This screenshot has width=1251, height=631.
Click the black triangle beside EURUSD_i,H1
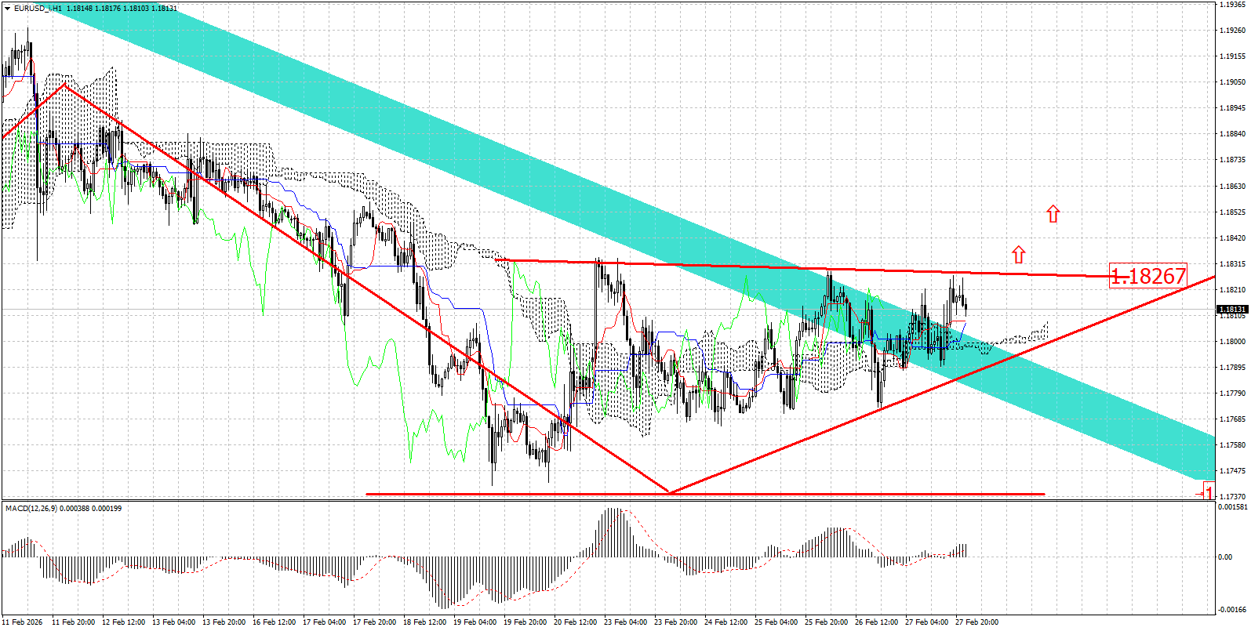click(8, 9)
